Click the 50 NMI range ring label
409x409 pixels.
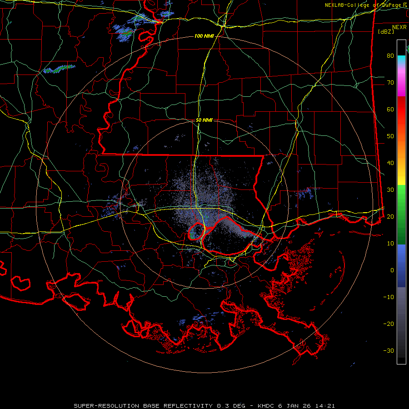coord(204,120)
